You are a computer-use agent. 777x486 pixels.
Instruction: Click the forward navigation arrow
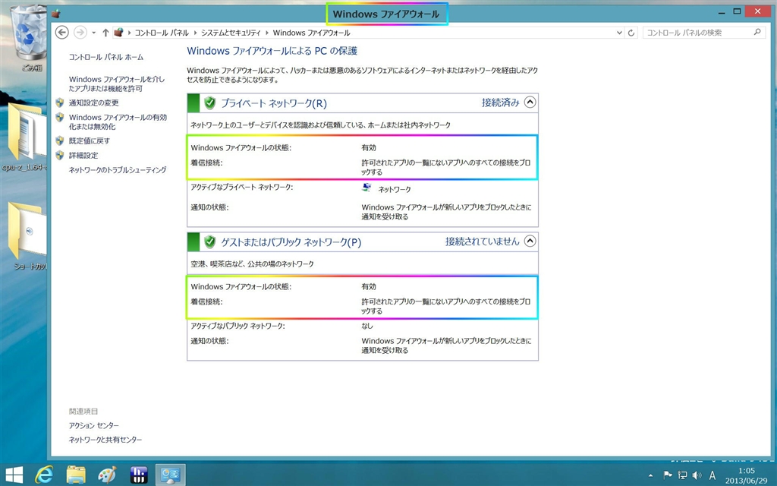pyautogui.click(x=80, y=32)
